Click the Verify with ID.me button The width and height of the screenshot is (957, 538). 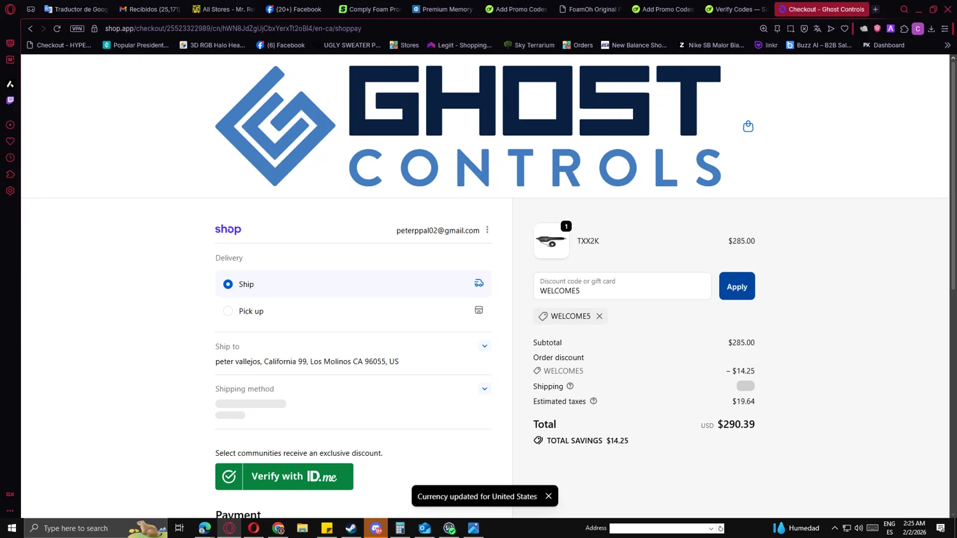coord(284,477)
